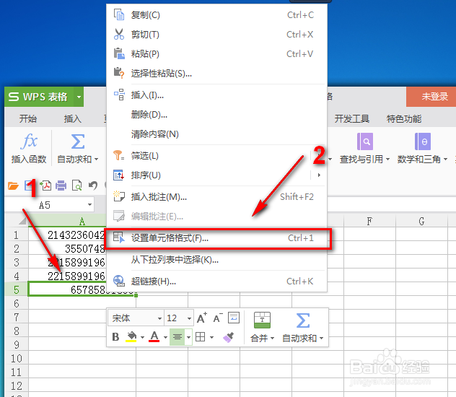
Task: Apply yellow fill color bucket
Action: click(x=131, y=337)
